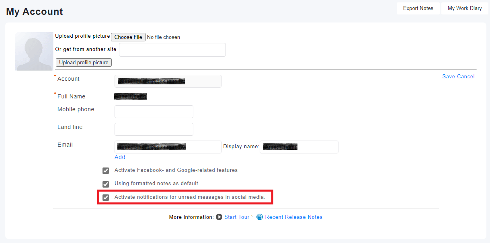Click the profile picture placeholder avatar
This screenshot has width=490, height=243.
coord(34,51)
